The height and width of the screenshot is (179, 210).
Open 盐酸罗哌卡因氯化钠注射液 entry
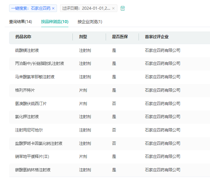39,144
